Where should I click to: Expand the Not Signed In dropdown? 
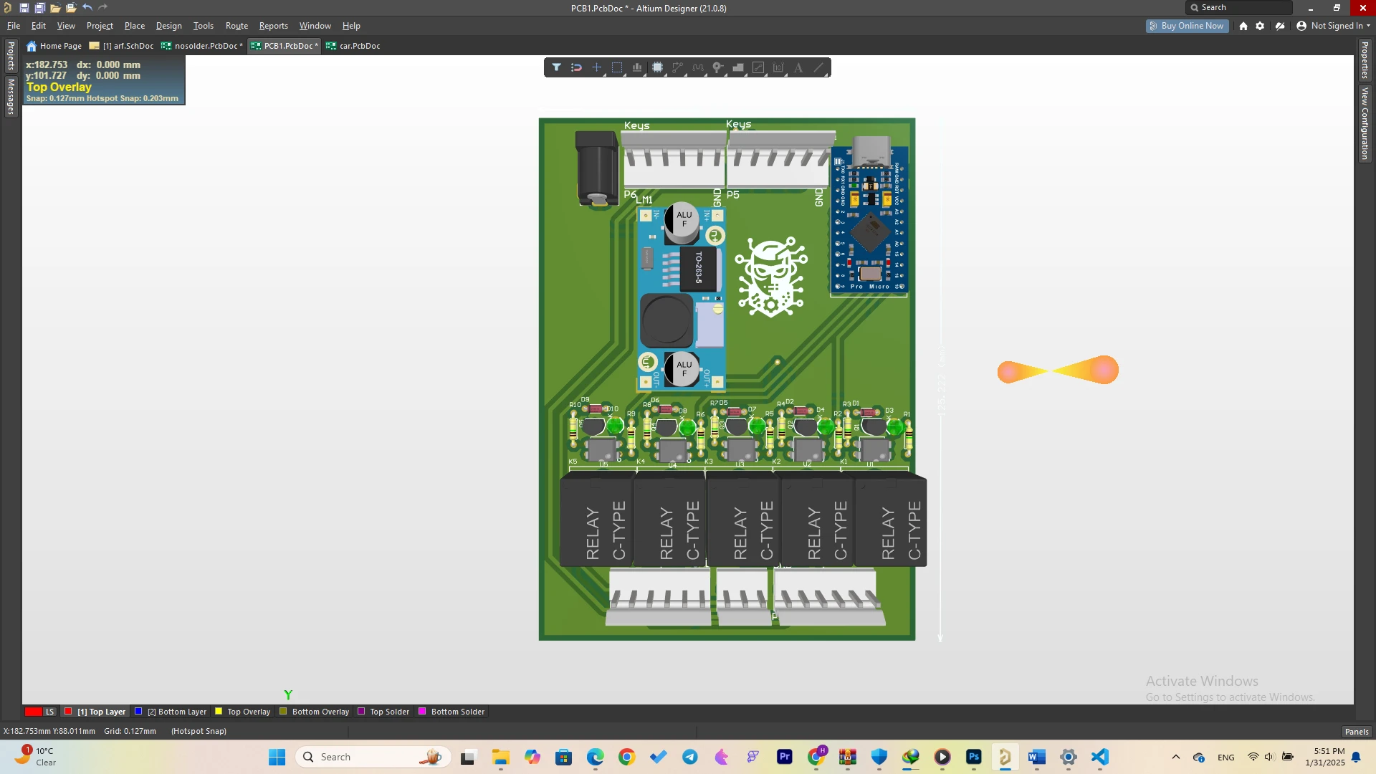coord(1336,26)
